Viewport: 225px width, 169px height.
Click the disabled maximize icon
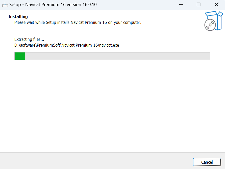click(x=198, y=5)
